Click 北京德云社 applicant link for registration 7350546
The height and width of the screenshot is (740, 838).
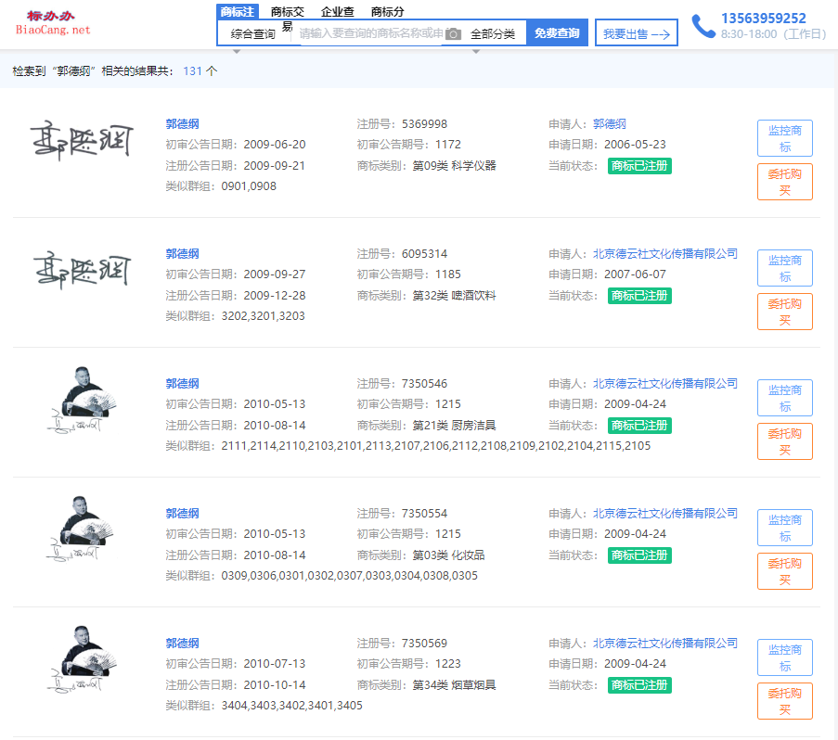pos(664,383)
